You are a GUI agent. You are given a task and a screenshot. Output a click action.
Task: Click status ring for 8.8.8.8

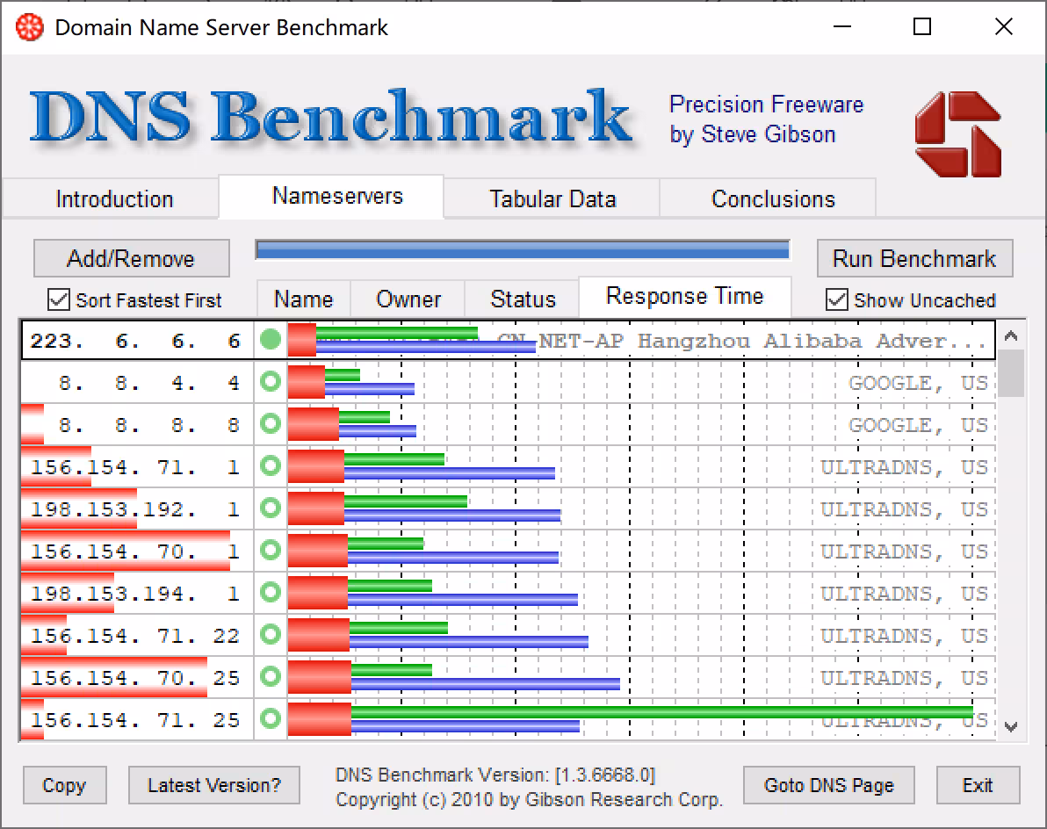point(271,424)
